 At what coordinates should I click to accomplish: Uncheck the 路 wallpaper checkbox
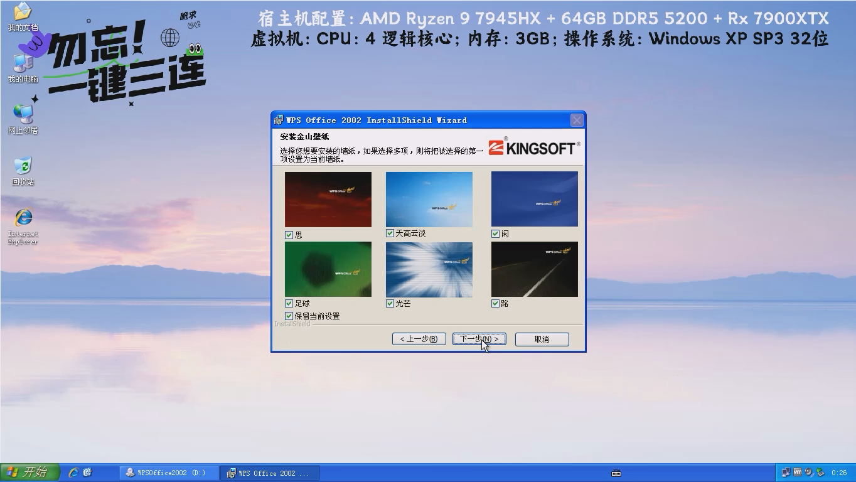click(x=495, y=304)
